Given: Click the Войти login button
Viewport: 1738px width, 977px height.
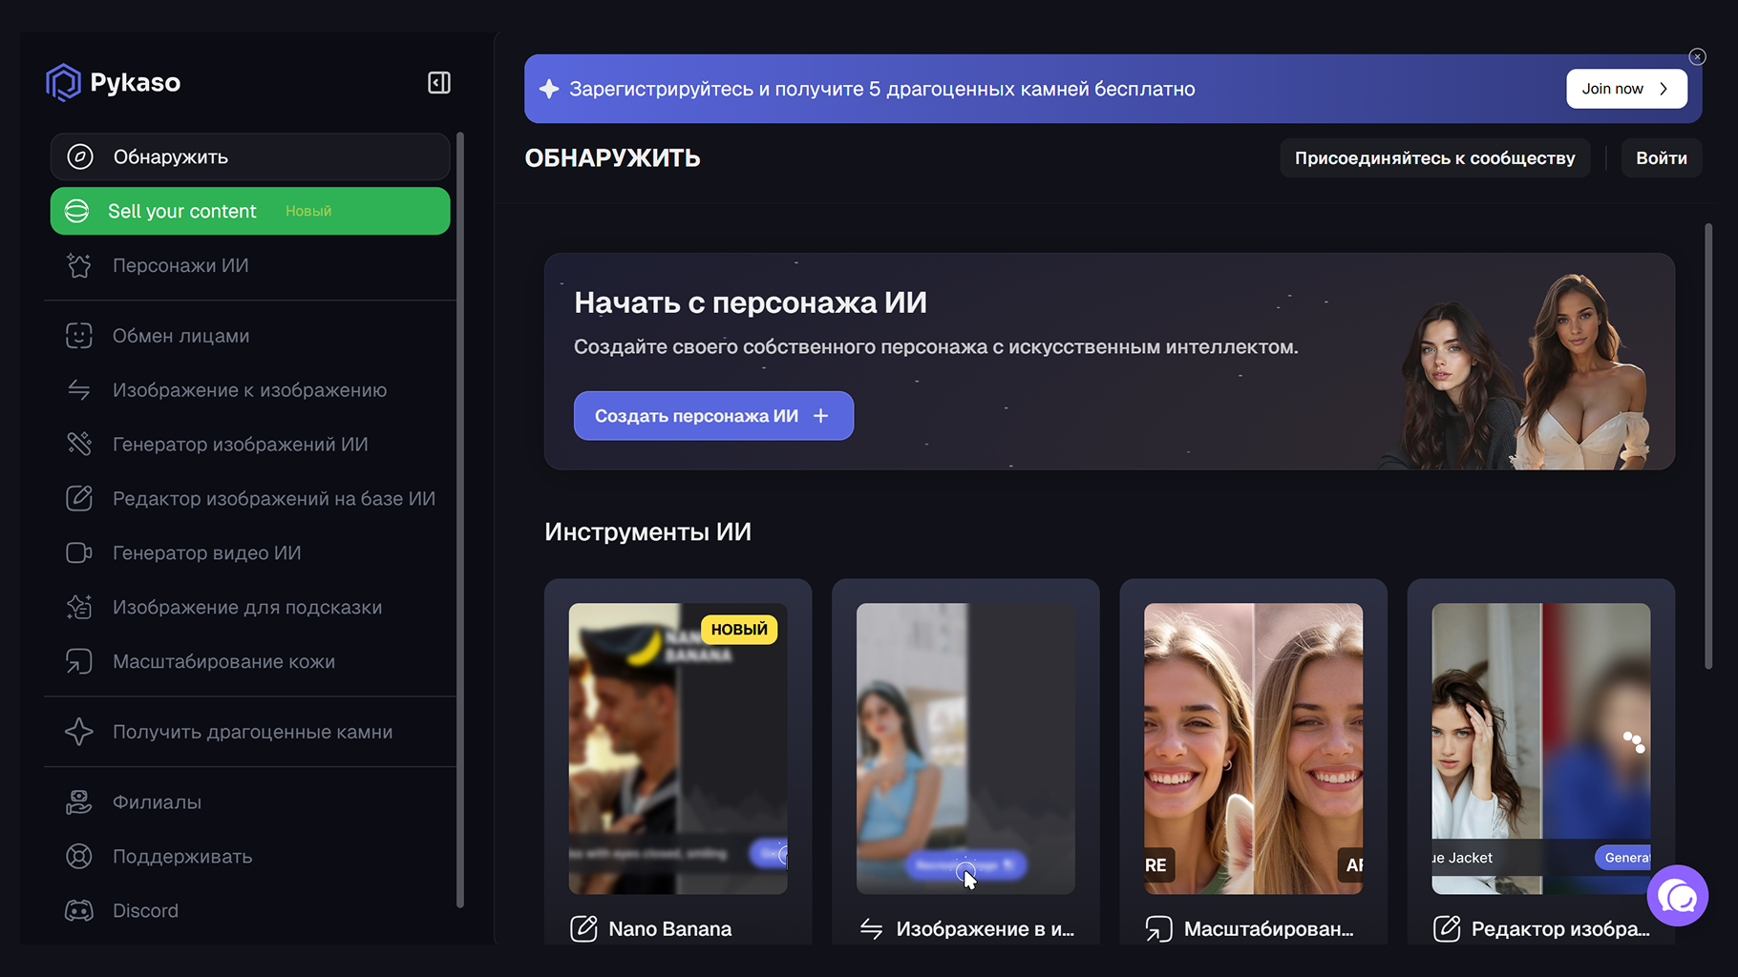Looking at the screenshot, I should (1661, 157).
